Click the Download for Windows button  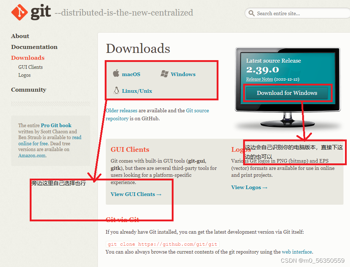(x=287, y=93)
